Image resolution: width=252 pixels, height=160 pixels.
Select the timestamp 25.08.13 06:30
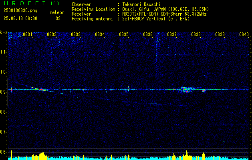pos(20,18)
